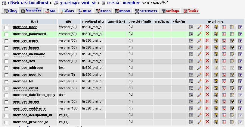Image resolution: width=245 pixels, height=127 pixels.
Task: Click the pencil edit icon for member_sex
Action: [199, 61]
